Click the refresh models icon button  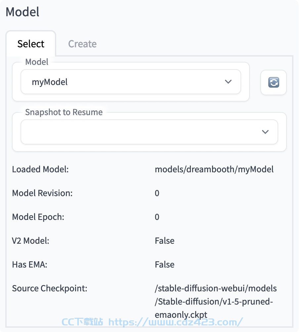point(274,82)
